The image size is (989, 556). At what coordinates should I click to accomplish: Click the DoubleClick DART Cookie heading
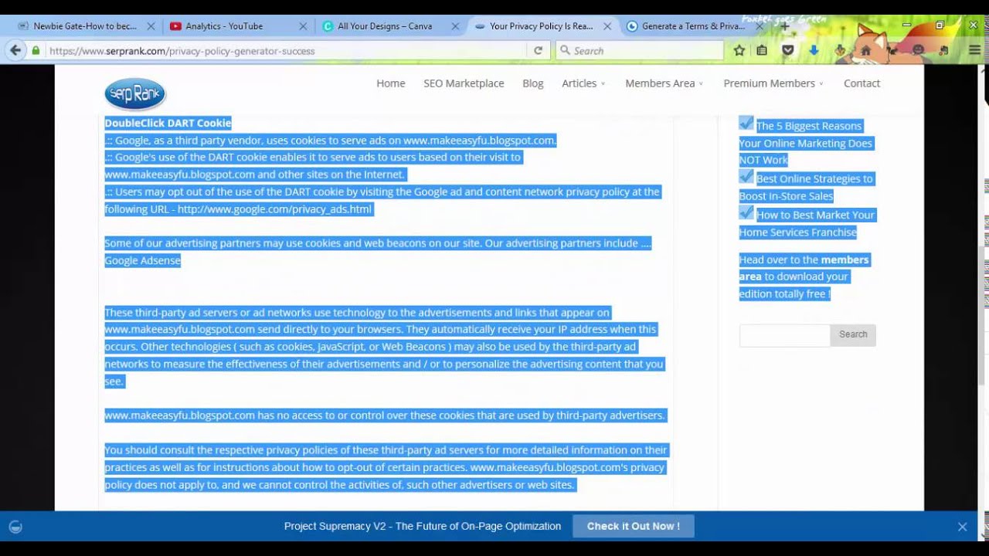168,123
